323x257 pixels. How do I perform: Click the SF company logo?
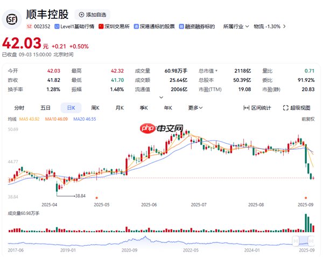point(12,19)
